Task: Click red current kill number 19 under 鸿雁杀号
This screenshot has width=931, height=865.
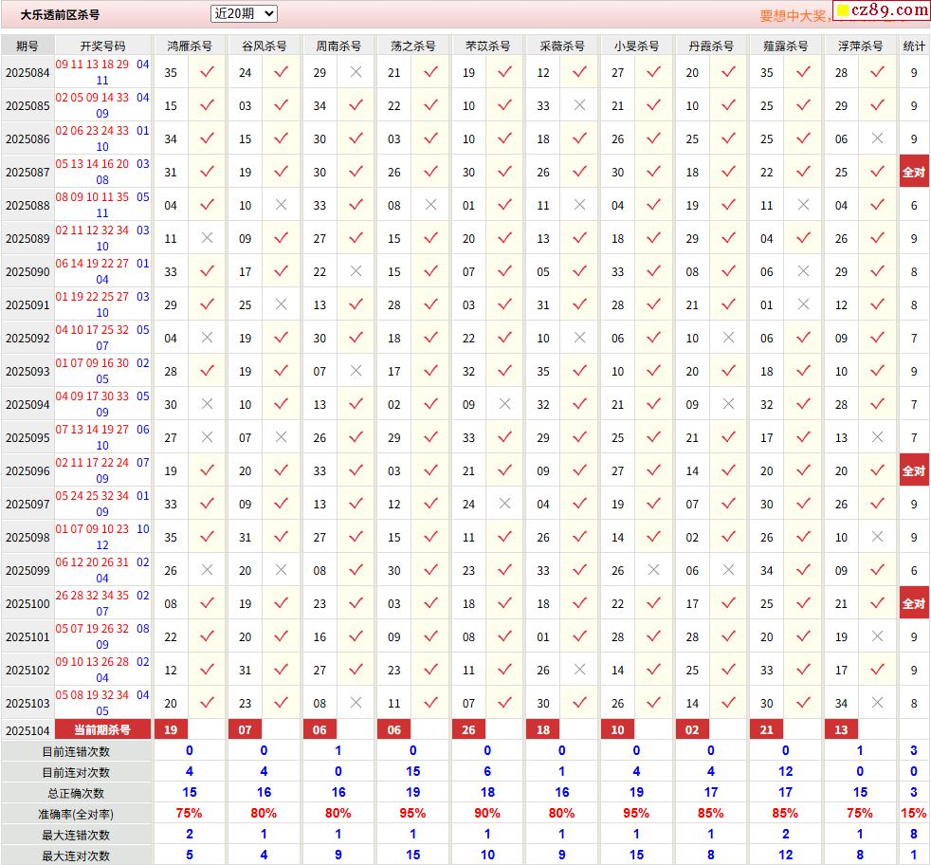Action: 171,729
